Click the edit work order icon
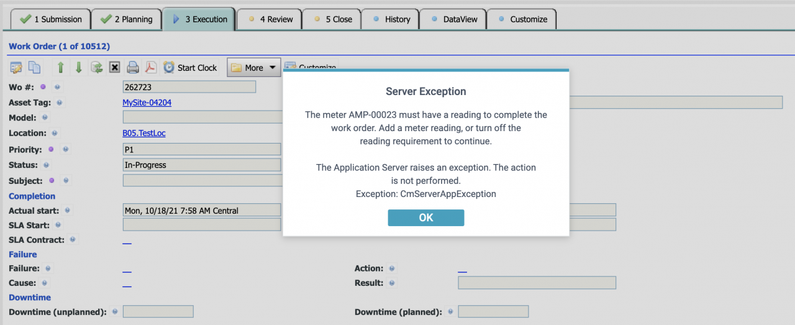 (16, 67)
